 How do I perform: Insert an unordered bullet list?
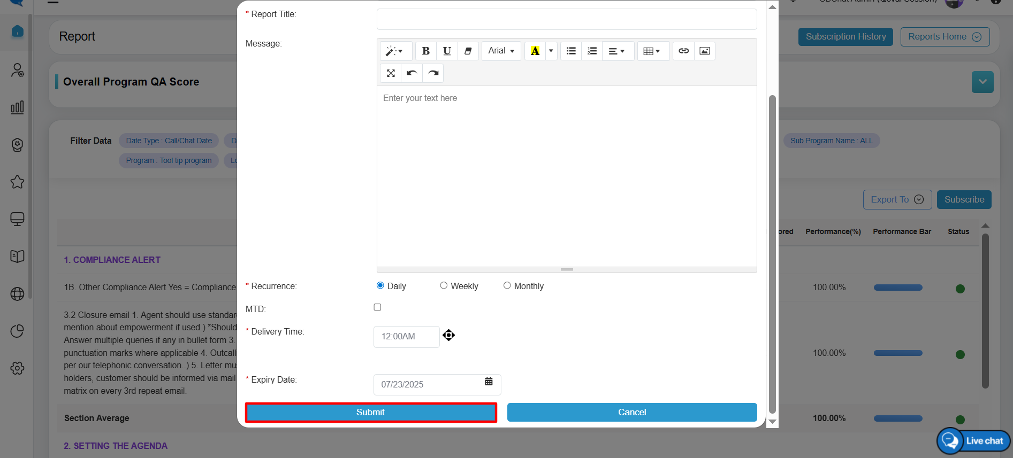[571, 51]
